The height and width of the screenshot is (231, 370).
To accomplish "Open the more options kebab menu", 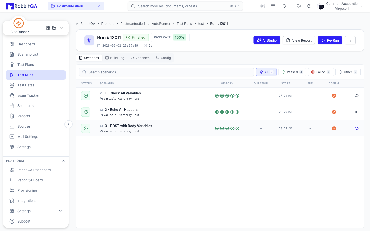I will click(x=350, y=40).
